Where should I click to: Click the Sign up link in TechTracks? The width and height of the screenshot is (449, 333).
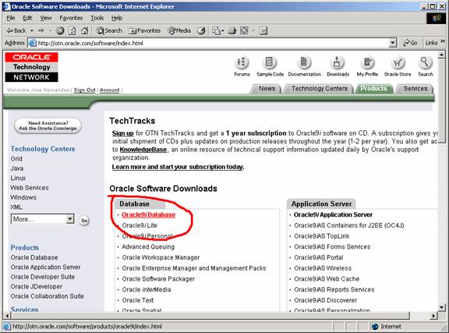[x=123, y=133]
